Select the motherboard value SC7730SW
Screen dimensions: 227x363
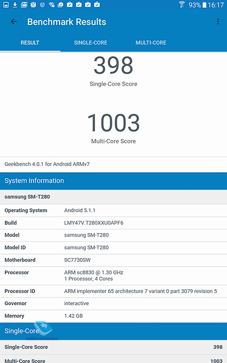click(77, 260)
